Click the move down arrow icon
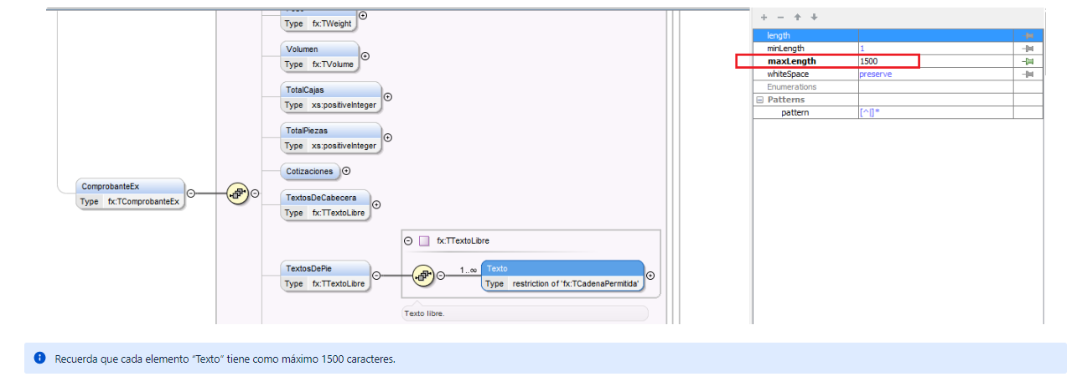 (814, 18)
